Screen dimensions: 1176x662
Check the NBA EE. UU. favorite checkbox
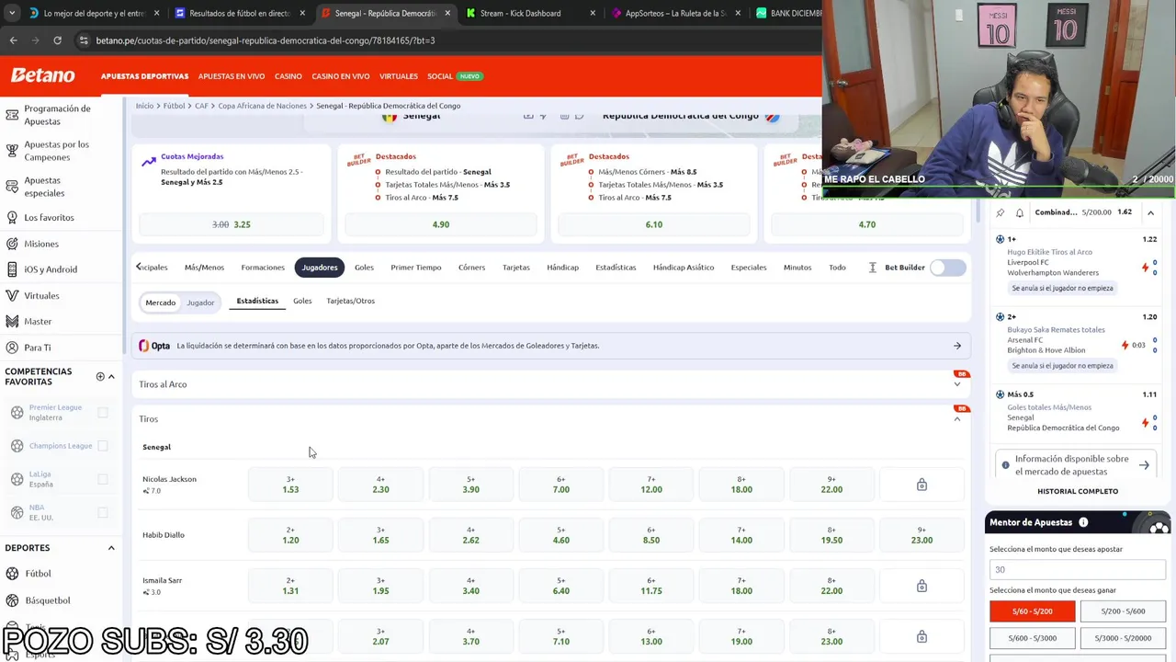(103, 512)
